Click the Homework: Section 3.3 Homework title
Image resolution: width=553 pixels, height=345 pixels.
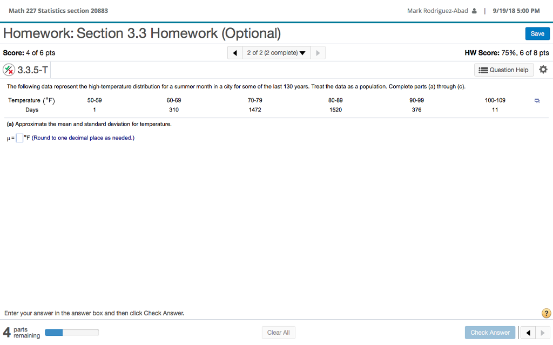pyautogui.click(x=142, y=33)
